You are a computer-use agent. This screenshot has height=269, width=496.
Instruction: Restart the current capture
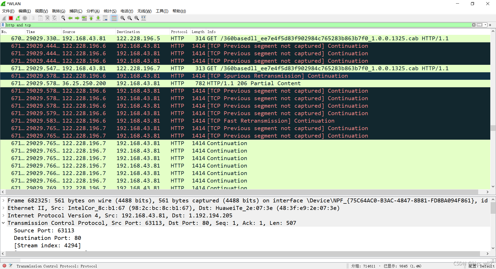(18, 18)
